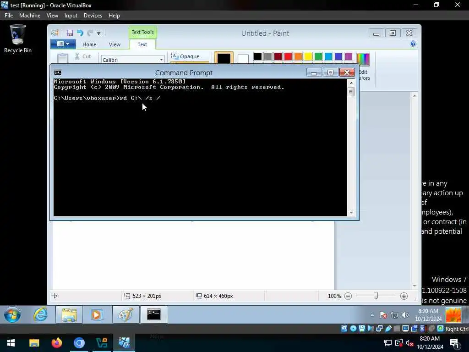Click the Command Prompt title bar system icon
This screenshot has width=469, height=352.
pyautogui.click(x=58, y=72)
